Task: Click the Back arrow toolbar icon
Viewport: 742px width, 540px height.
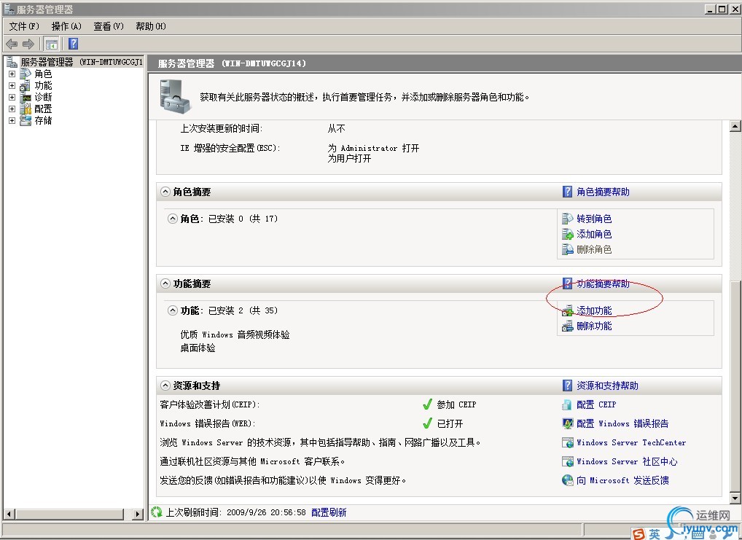Action: pos(12,44)
